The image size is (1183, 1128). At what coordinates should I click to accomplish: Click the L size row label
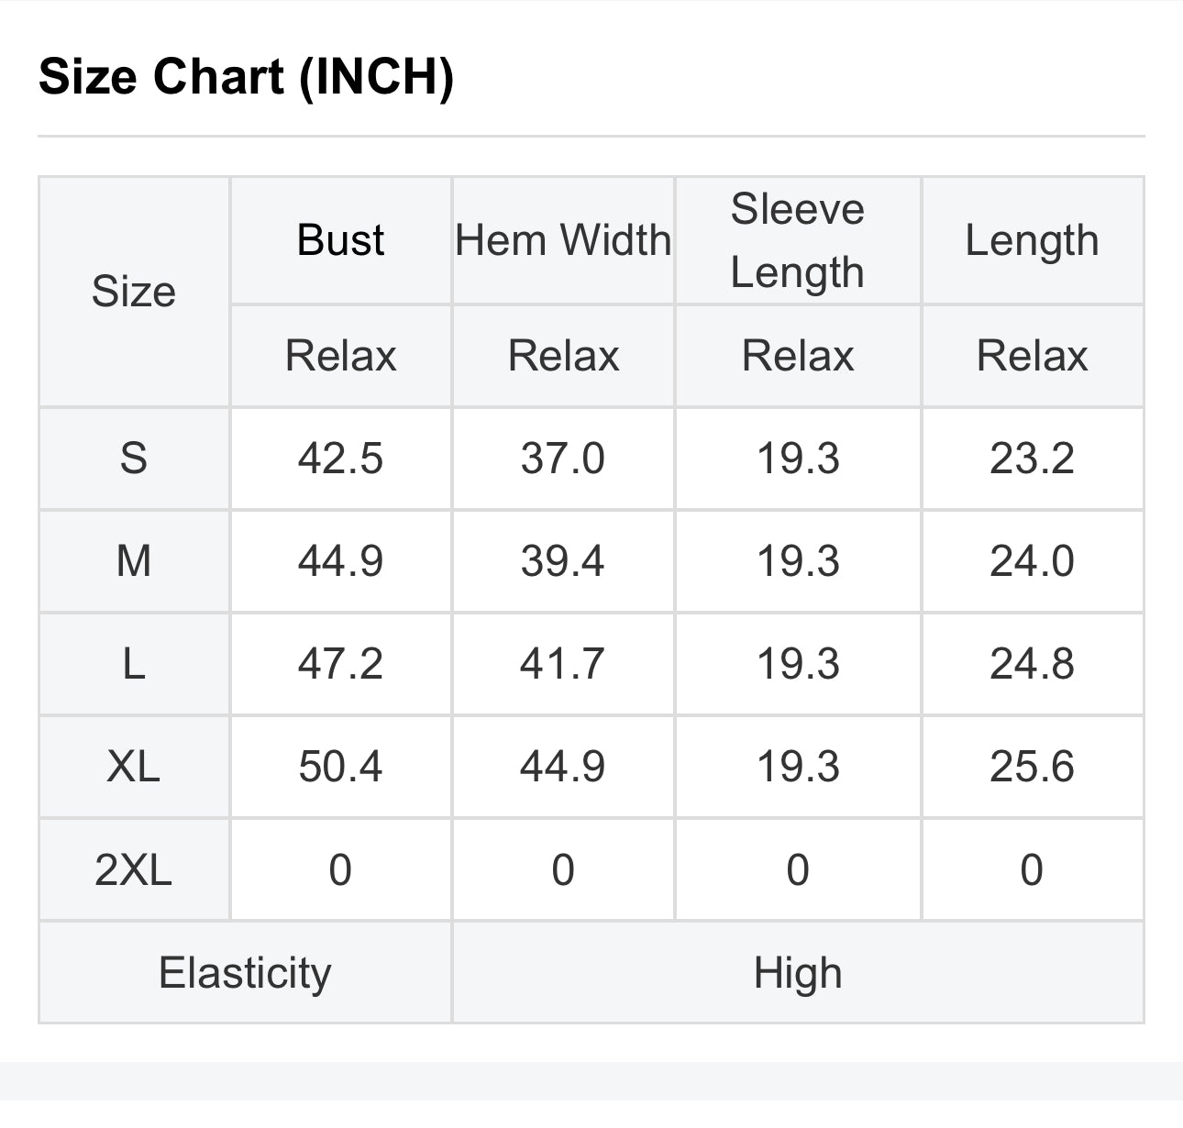134,663
